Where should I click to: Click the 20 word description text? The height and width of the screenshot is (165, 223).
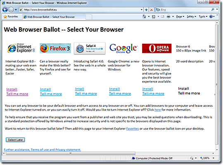[x=190, y=61]
